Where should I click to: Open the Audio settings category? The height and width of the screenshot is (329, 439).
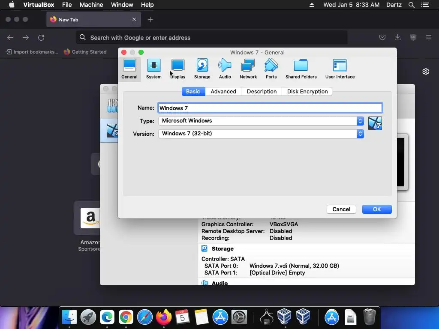coord(225,69)
